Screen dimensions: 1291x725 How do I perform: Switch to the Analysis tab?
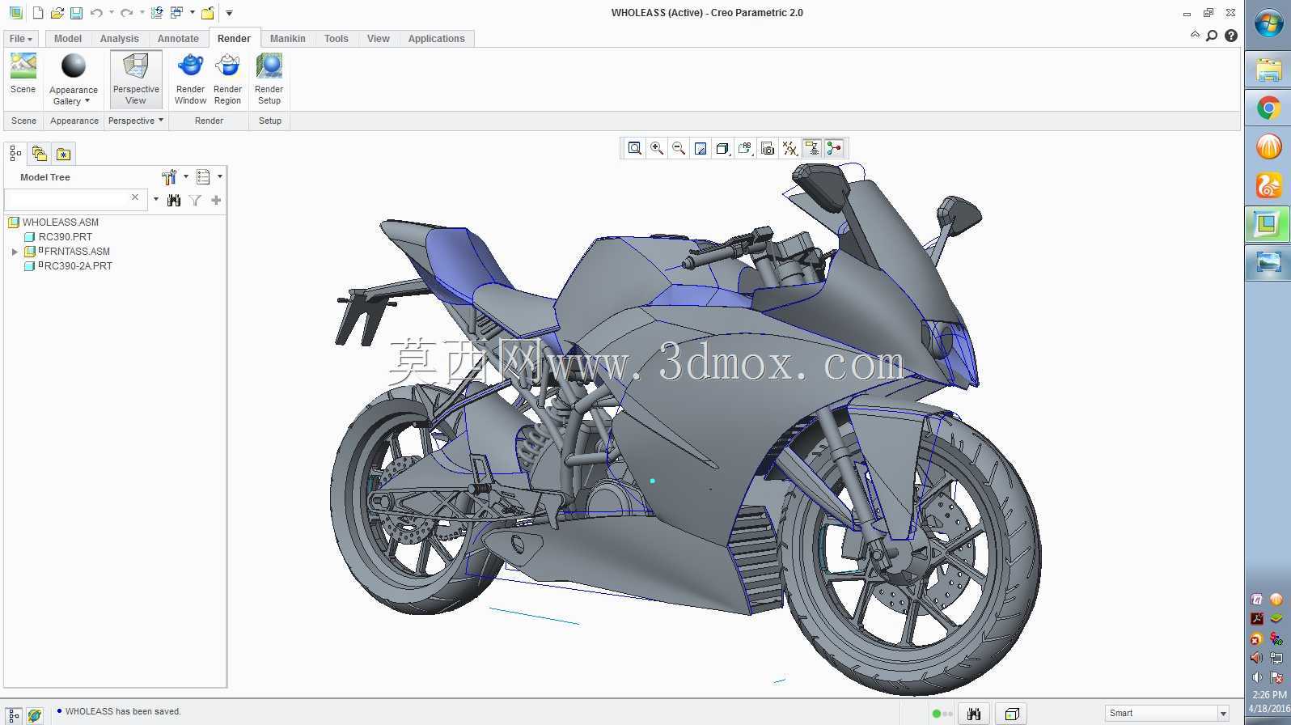pos(120,39)
